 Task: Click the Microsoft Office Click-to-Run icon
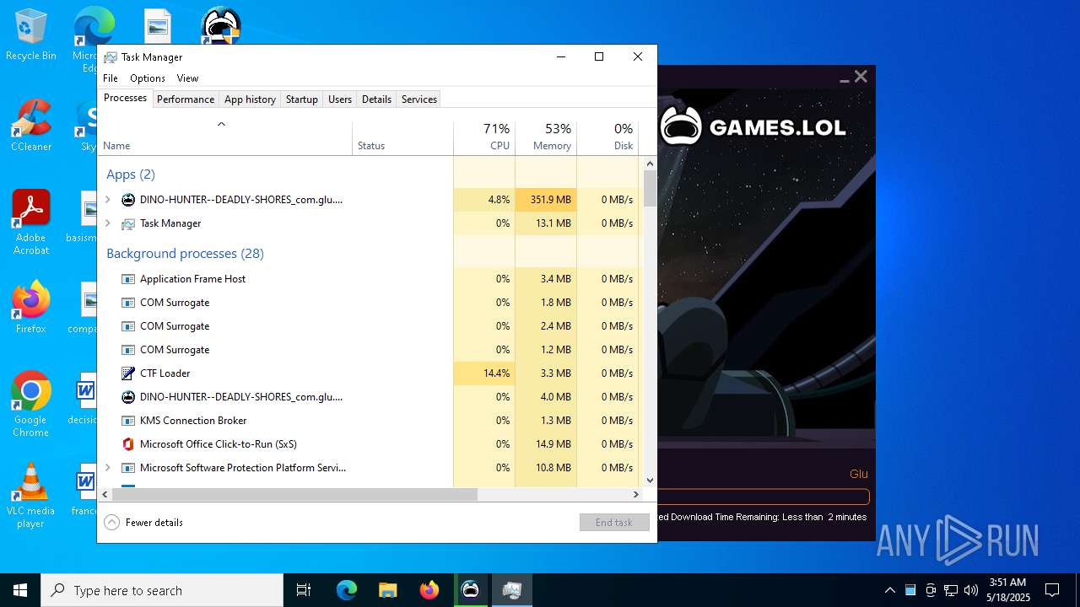128,444
